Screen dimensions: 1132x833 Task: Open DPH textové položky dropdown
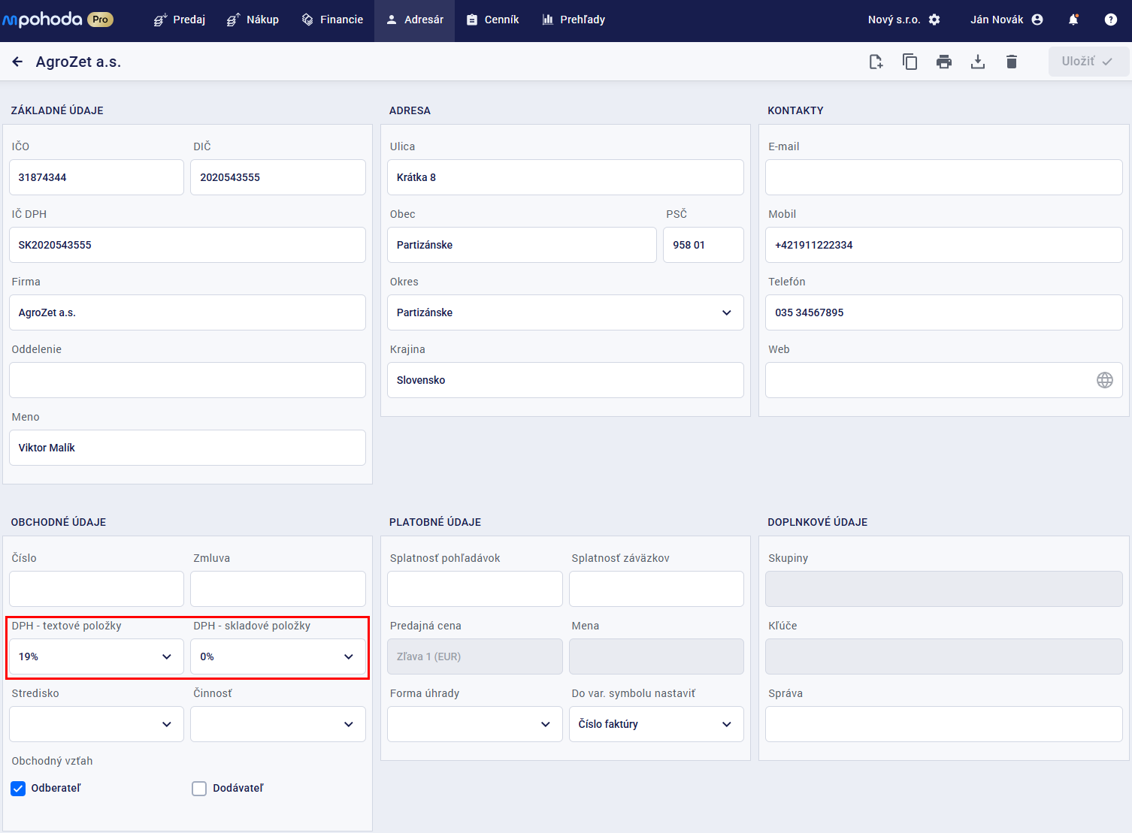point(96,656)
